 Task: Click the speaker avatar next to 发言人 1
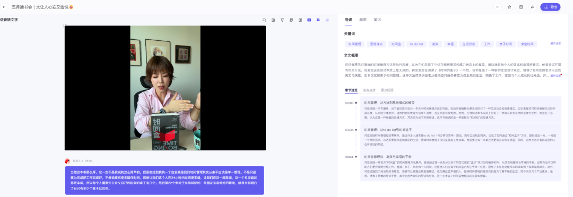pyautogui.click(x=67, y=161)
